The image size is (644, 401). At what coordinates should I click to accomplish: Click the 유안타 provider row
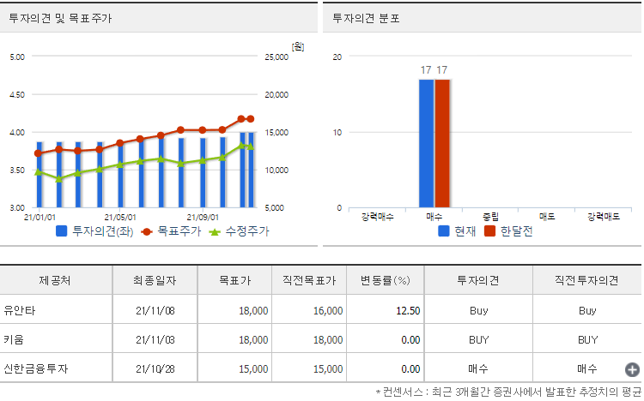pos(320,310)
